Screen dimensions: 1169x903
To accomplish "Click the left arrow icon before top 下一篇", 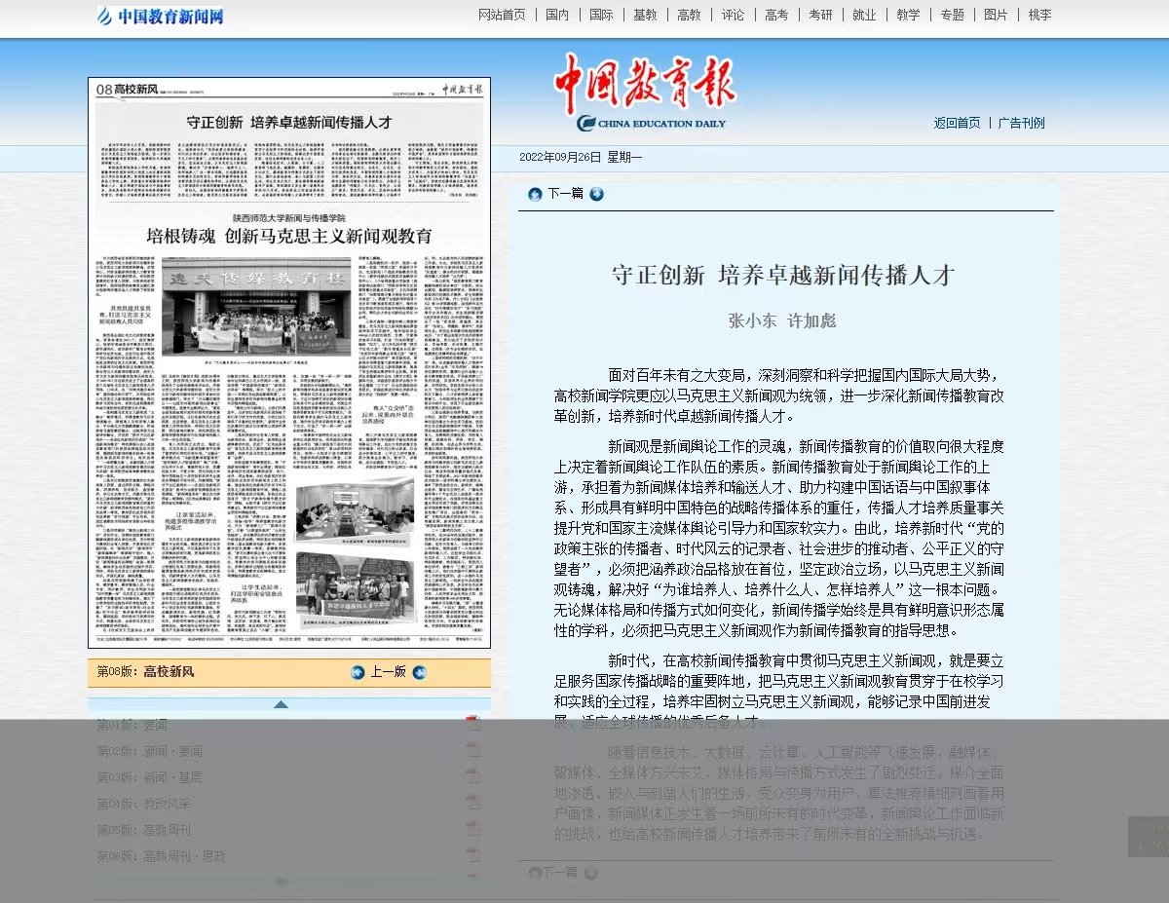I will point(535,194).
